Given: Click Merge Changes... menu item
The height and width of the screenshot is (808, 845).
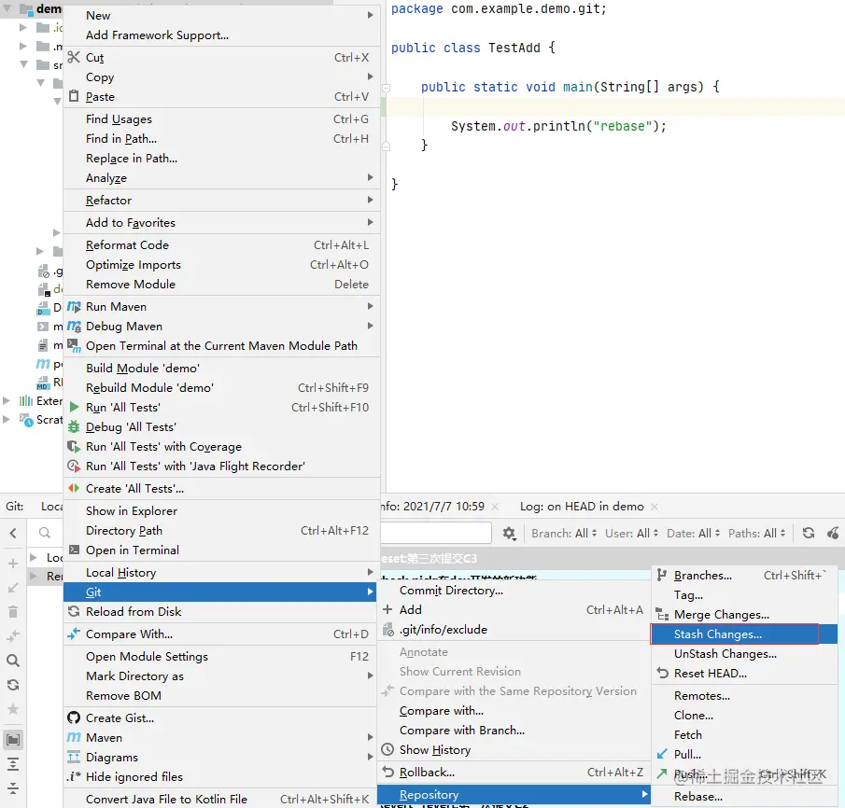Looking at the screenshot, I should click(x=743, y=615).
